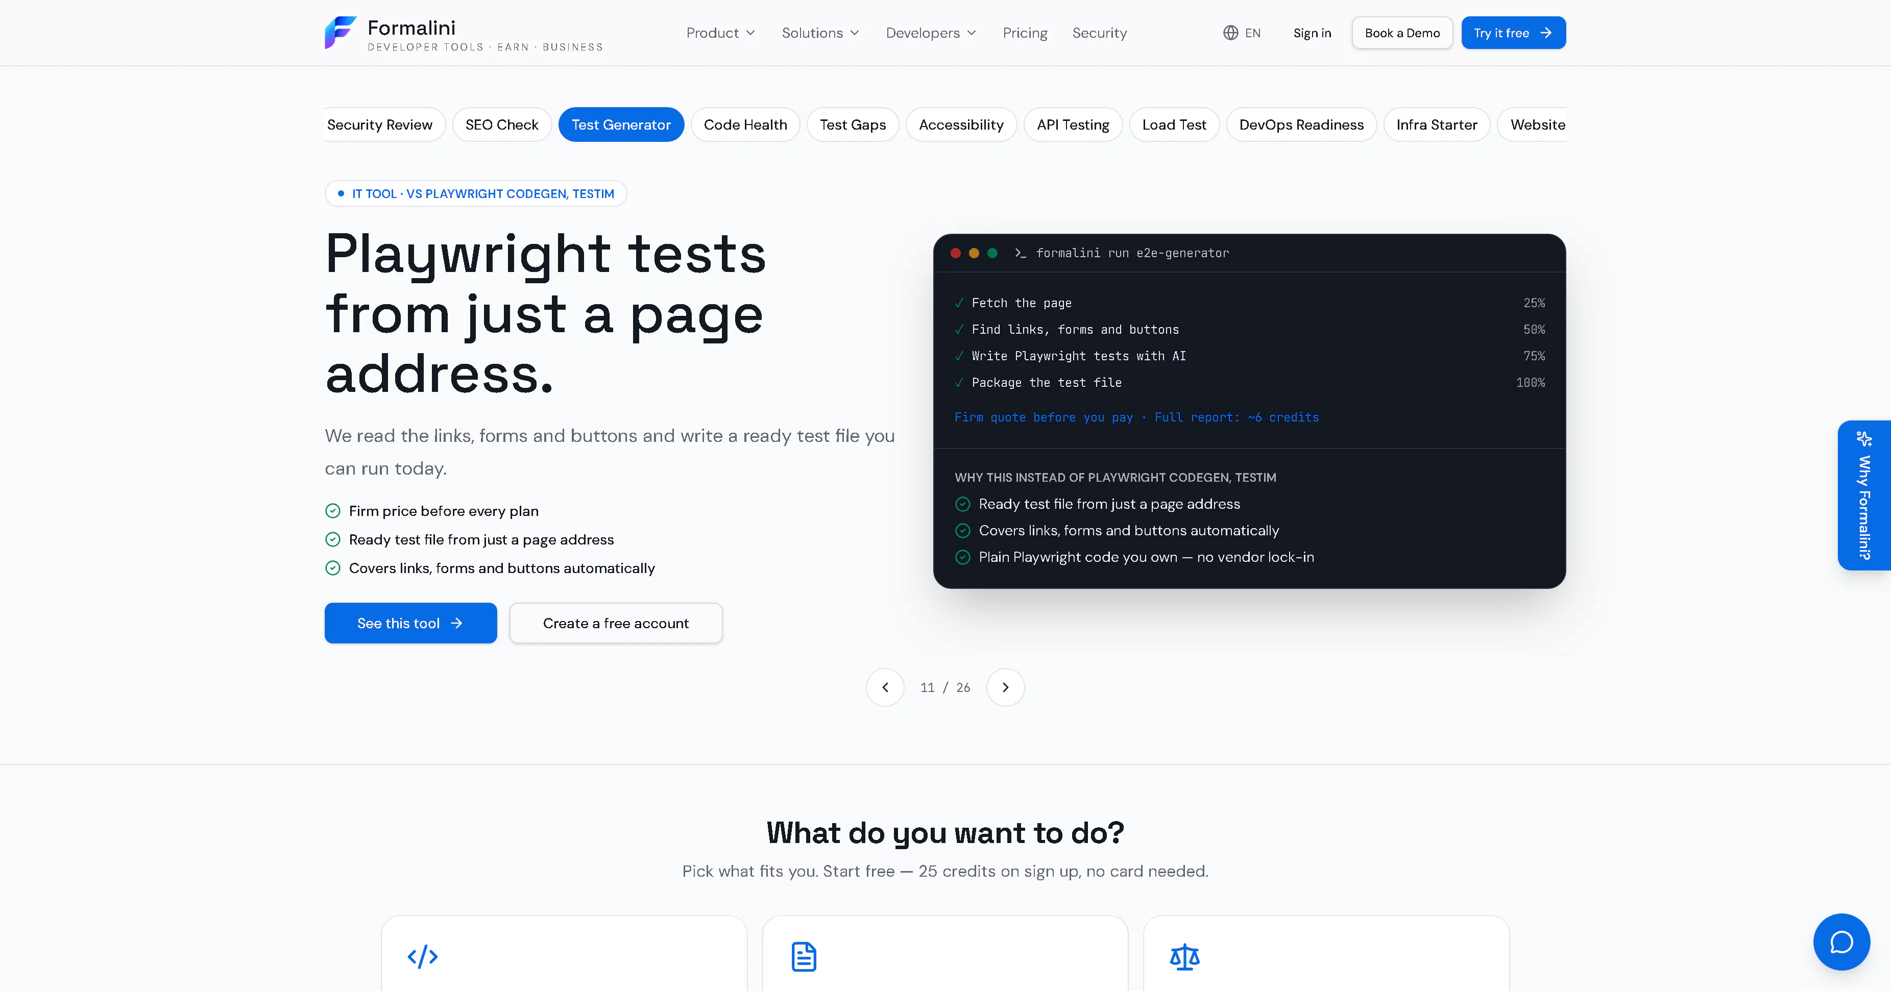Image resolution: width=1891 pixels, height=991 pixels.
Task: Click the IT TOOL vs Playwright Codegen badge
Action: pos(476,193)
